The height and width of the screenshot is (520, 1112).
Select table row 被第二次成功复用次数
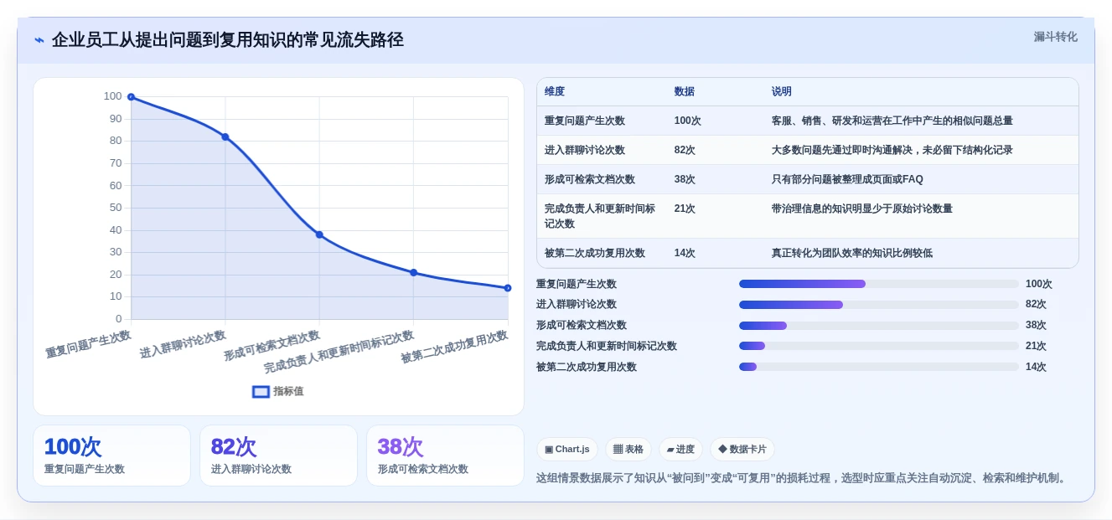(808, 253)
